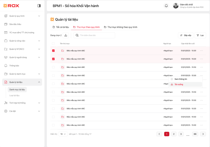The width and height of the screenshot is (210, 147).
Task: Toggle the select-all checkbox in table header
Action: click(x=53, y=44)
